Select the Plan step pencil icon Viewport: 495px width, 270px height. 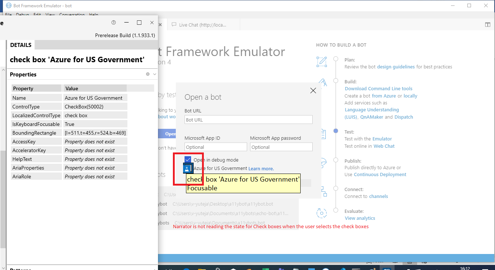pyautogui.click(x=322, y=61)
